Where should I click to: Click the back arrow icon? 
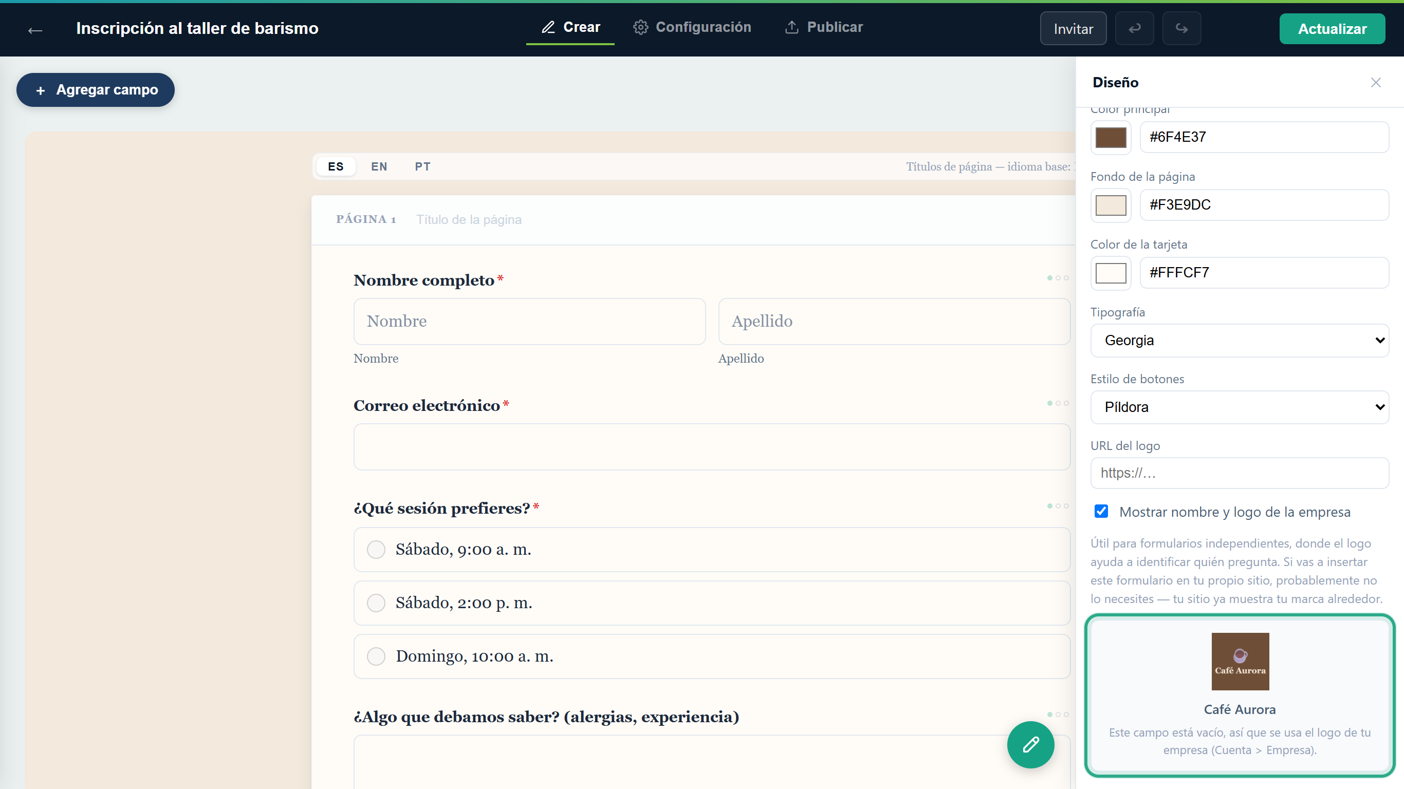(35, 29)
